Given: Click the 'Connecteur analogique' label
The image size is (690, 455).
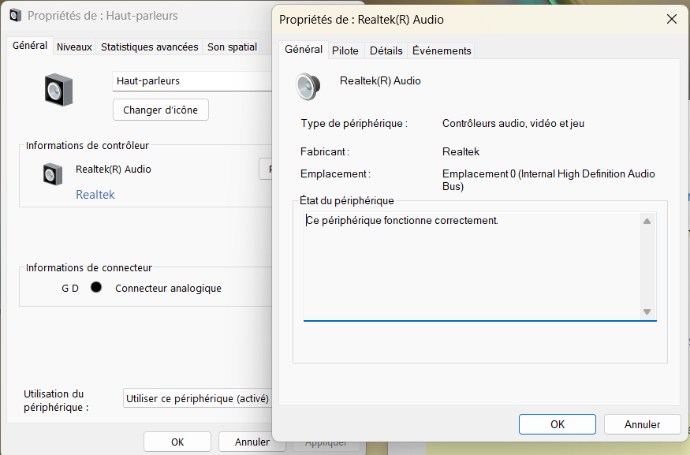Looking at the screenshot, I should (x=168, y=289).
